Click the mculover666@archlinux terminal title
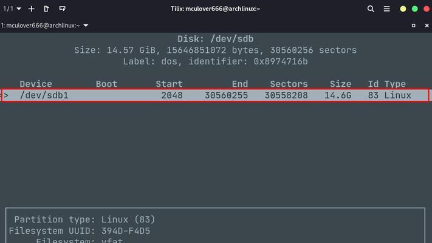 [x=40, y=26]
